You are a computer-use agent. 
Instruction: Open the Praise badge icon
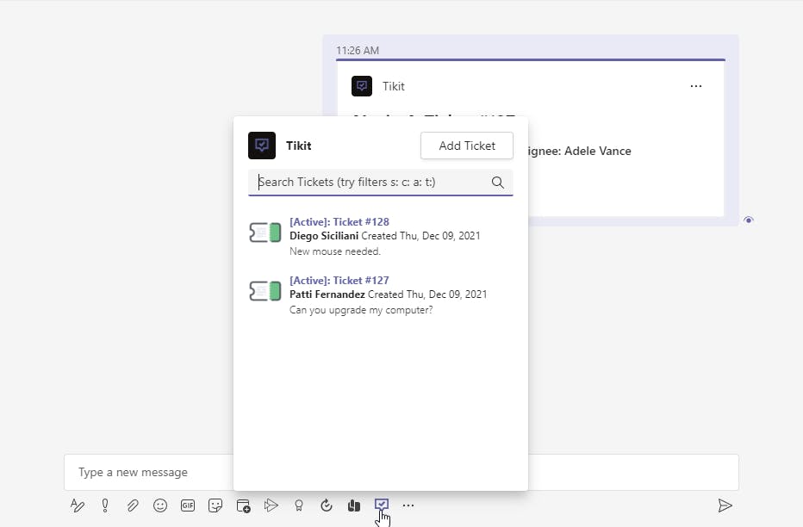click(298, 505)
